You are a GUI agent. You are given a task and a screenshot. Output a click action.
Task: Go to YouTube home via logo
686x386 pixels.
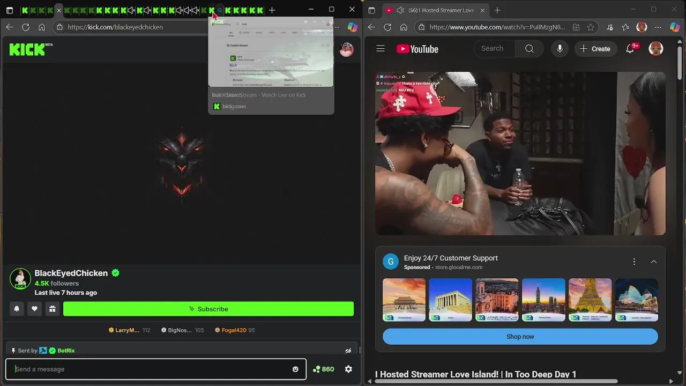[x=417, y=49]
